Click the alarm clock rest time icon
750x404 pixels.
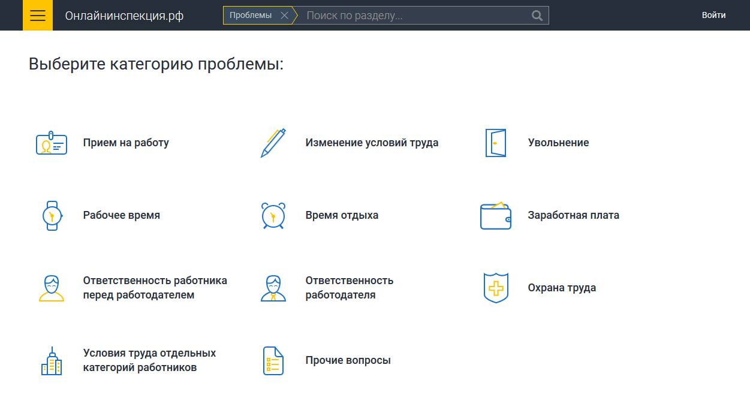coord(273,216)
